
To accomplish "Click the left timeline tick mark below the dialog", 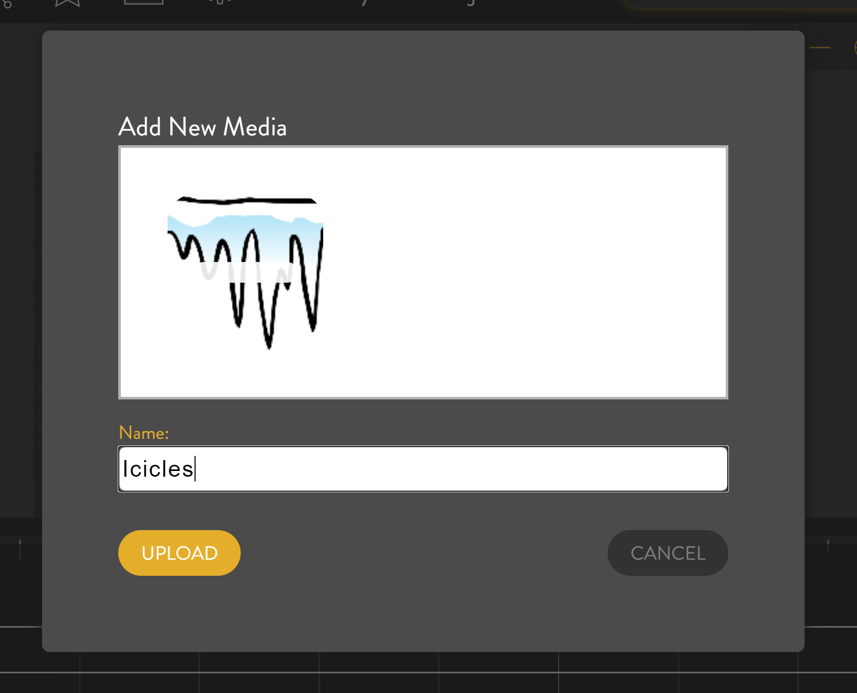I will [20, 549].
